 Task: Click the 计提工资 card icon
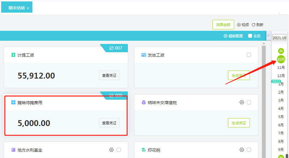[13, 55]
